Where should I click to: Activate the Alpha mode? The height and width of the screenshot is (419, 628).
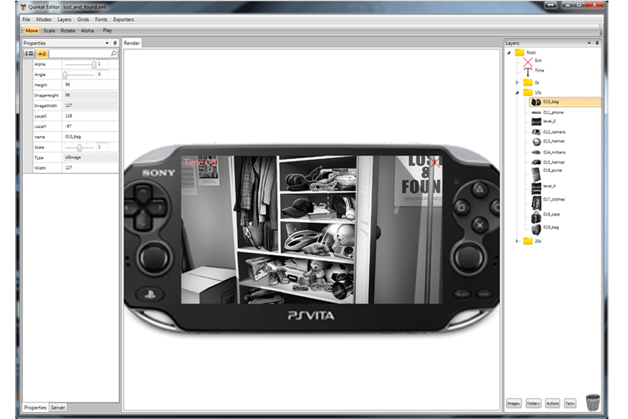87,31
